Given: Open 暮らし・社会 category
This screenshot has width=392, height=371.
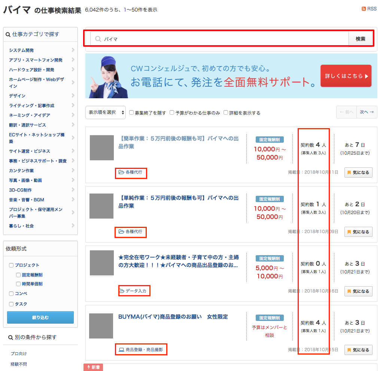Looking at the screenshot, I should click(x=21, y=226).
